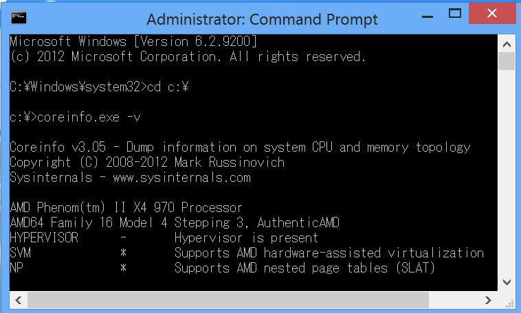The width and height of the screenshot is (521, 313).
Task: Click the vertical scrollbar down arrow
Action: 507,282
